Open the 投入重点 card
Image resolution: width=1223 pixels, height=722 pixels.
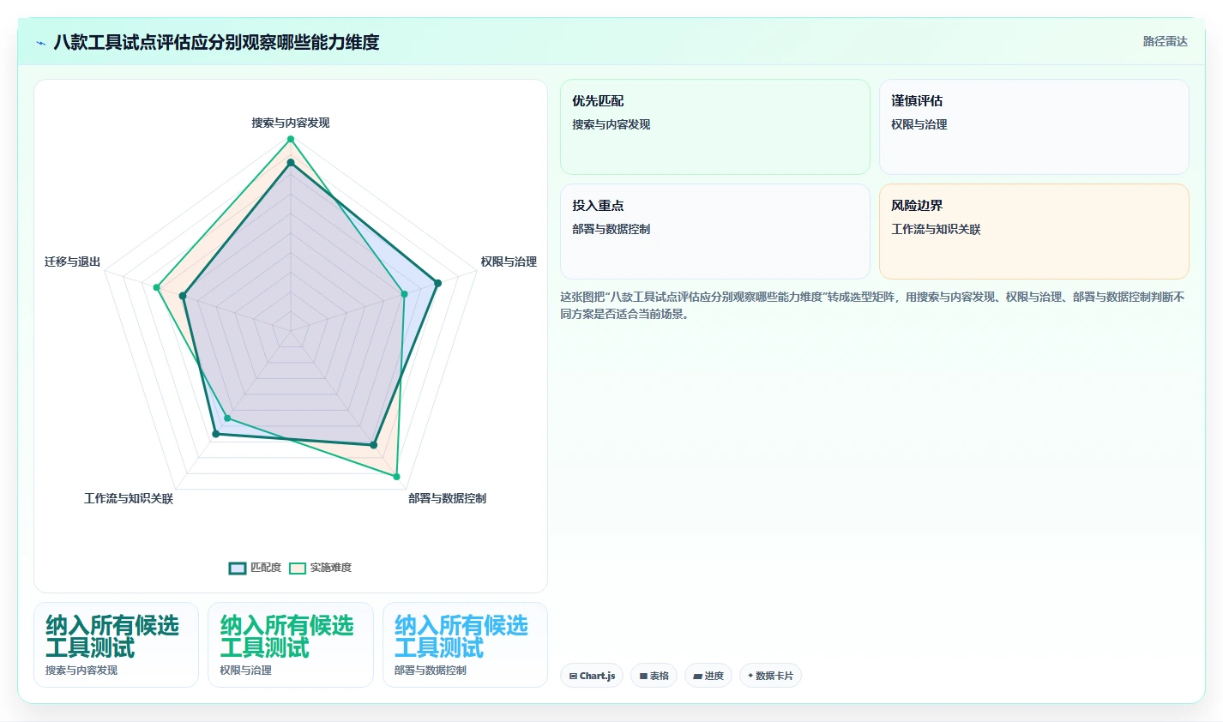click(x=715, y=232)
